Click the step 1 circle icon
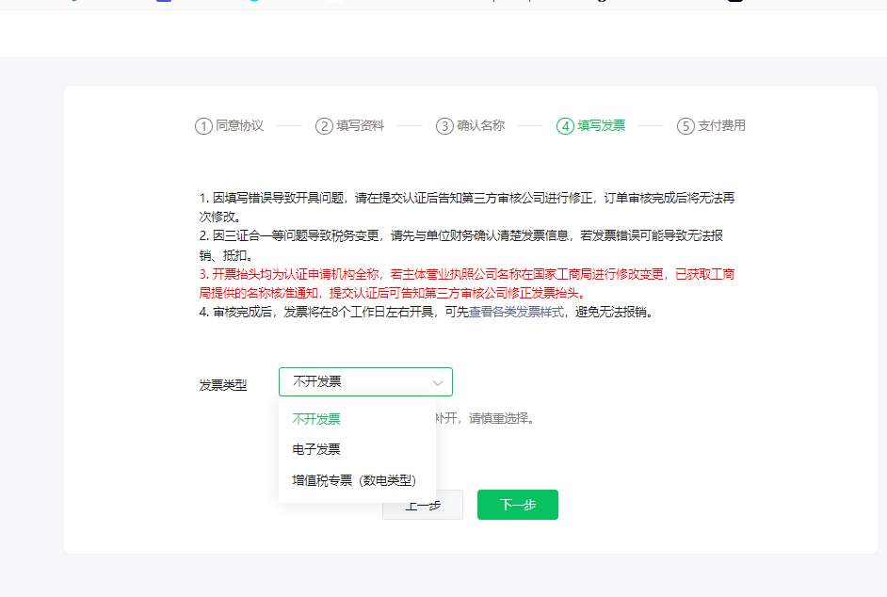This screenshot has width=887, height=597. 203,126
